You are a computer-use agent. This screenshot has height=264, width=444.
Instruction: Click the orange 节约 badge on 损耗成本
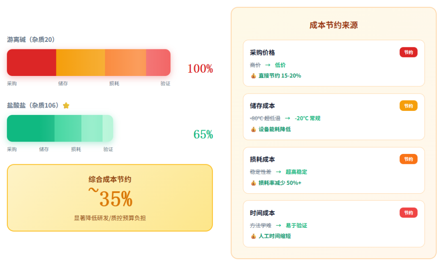click(408, 159)
